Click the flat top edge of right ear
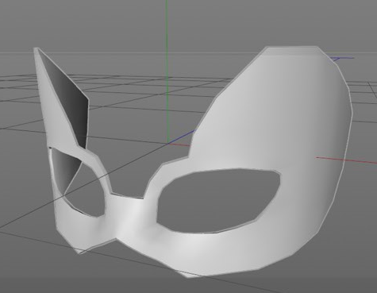This screenshot has height=293, width=377. pyautogui.click(x=292, y=47)
